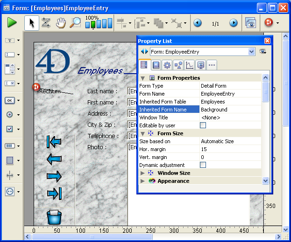This screenshot has width=291, height=242.
Task: Click the trash can delete icon on form
Action: pos(54,217)
